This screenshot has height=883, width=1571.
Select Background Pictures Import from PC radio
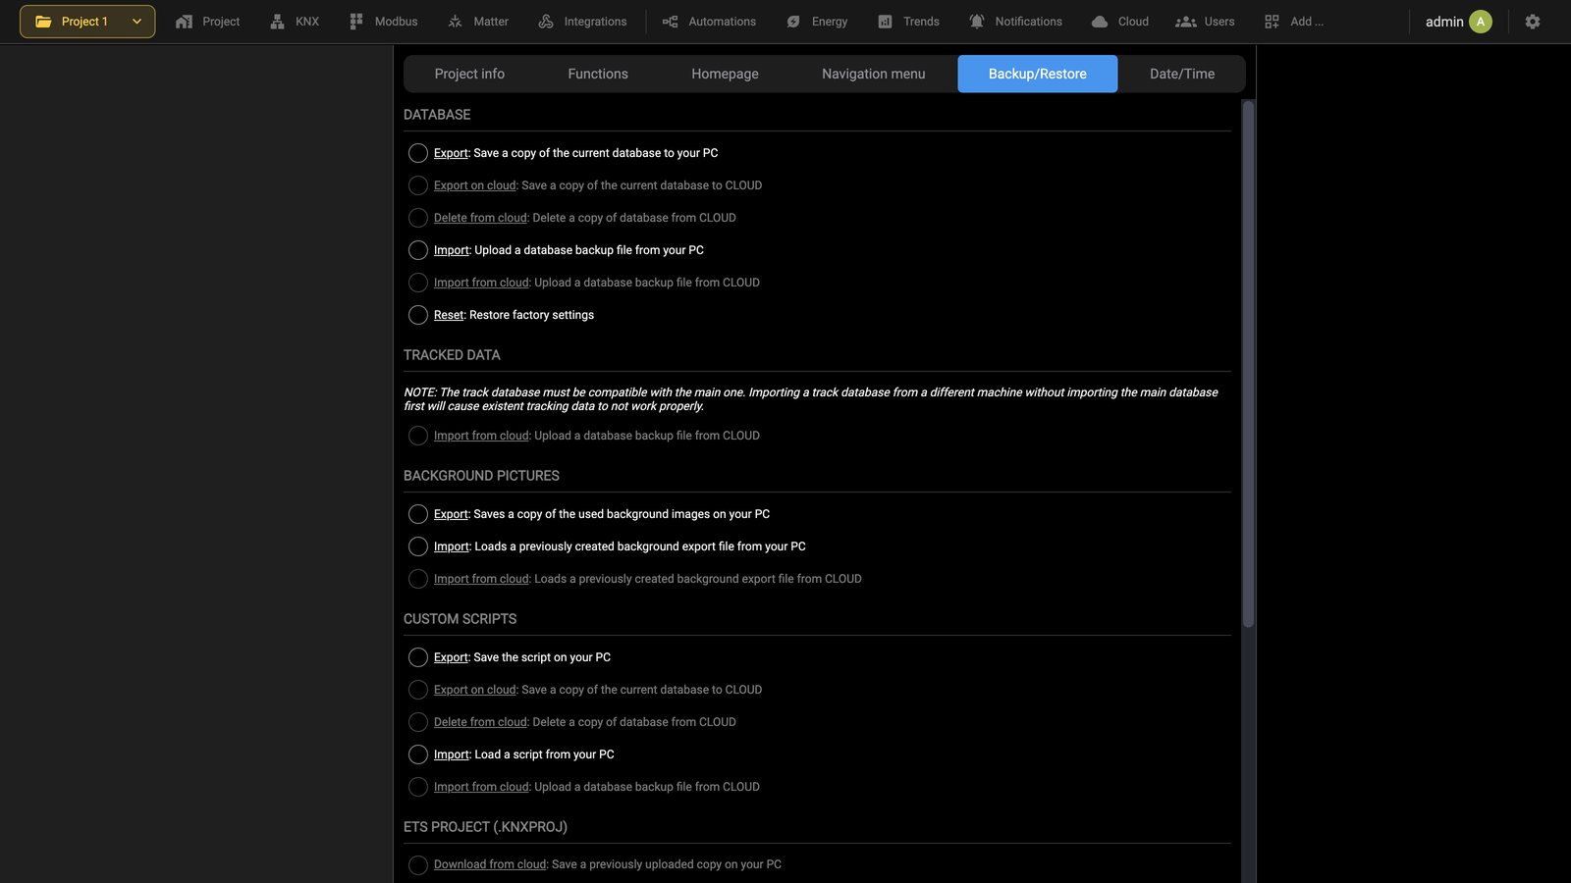click(x=418, y=546)
